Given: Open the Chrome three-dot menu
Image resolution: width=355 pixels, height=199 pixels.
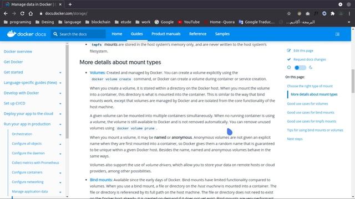Looking at the screenshot, I should click(349, 13).
